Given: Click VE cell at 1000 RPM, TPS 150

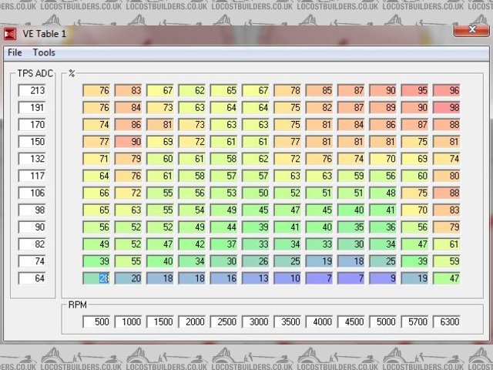Looking at the screenshot, I should point(129,142).
